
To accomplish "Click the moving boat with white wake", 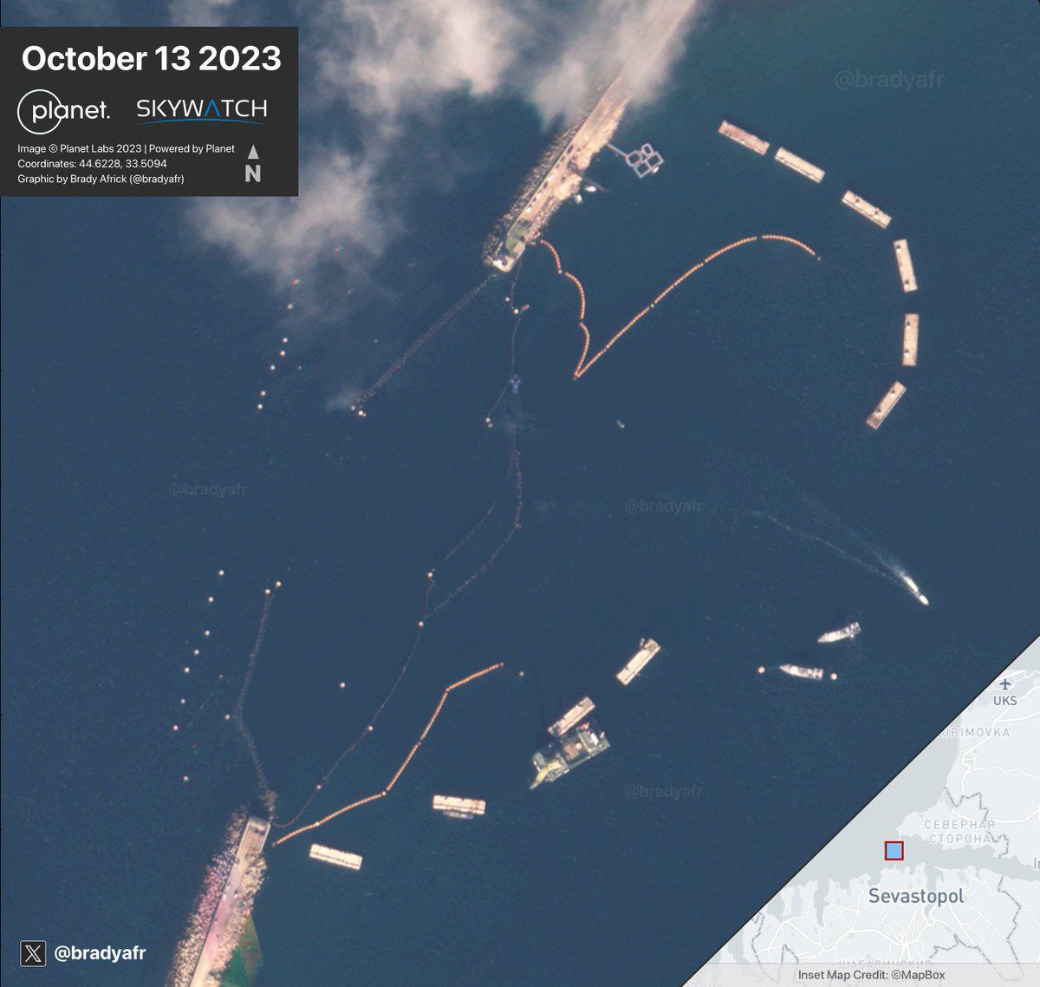I will (x=917, y=592).
